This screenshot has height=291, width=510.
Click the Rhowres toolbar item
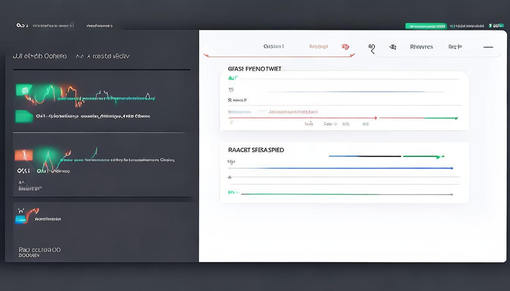[421, 47]
